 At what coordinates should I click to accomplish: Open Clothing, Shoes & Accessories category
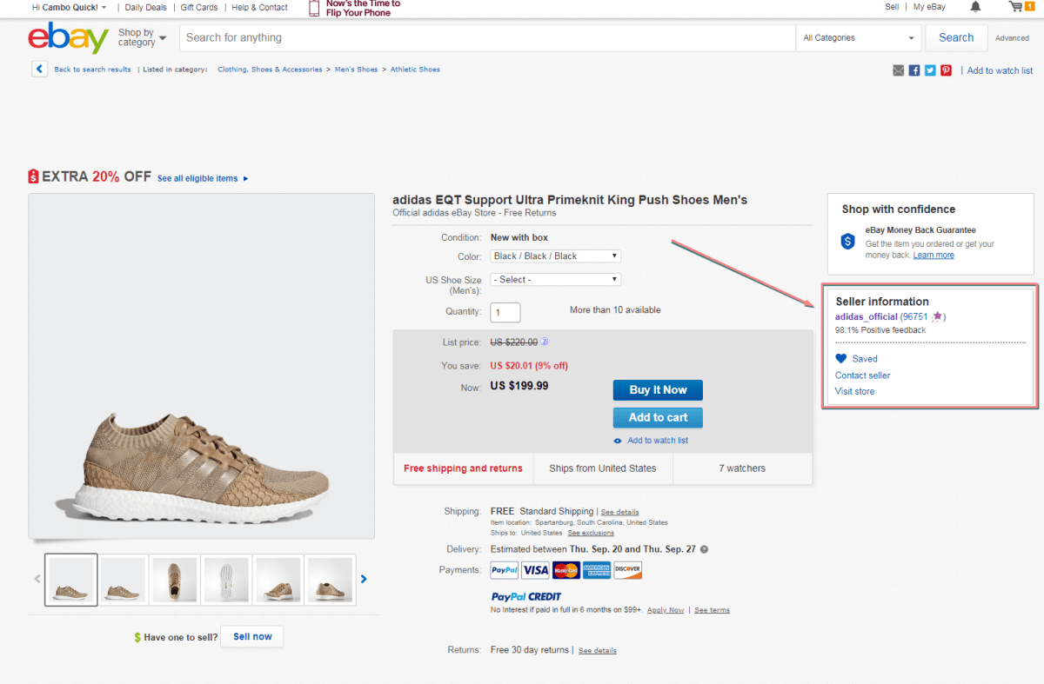270,70
